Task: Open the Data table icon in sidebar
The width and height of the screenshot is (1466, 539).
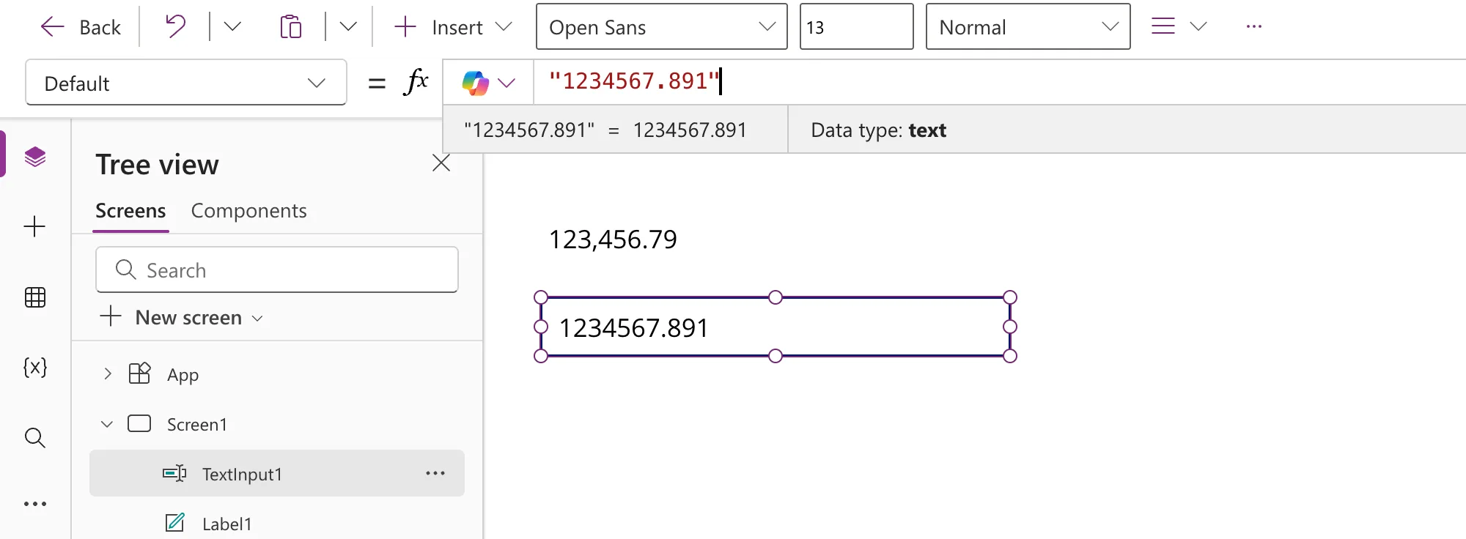Action: [x=35, y=297]
